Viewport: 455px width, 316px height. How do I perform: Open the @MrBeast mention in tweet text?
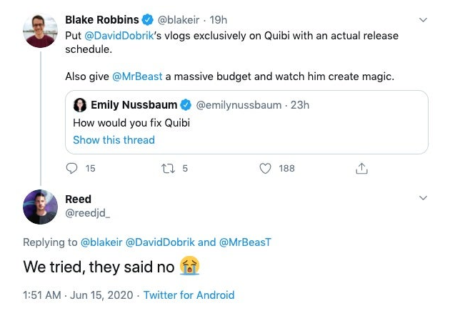click(136, 76)
